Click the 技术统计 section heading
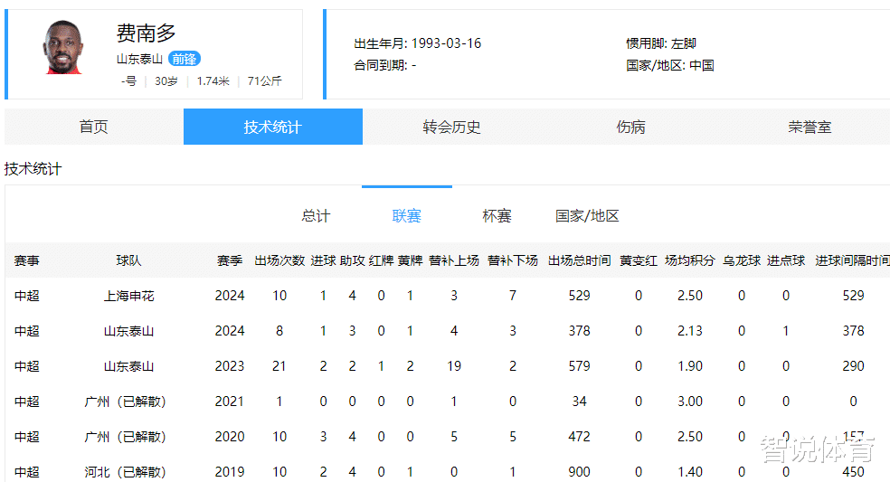Viewport: 890px width, 482px height. (x=33, y=168)
